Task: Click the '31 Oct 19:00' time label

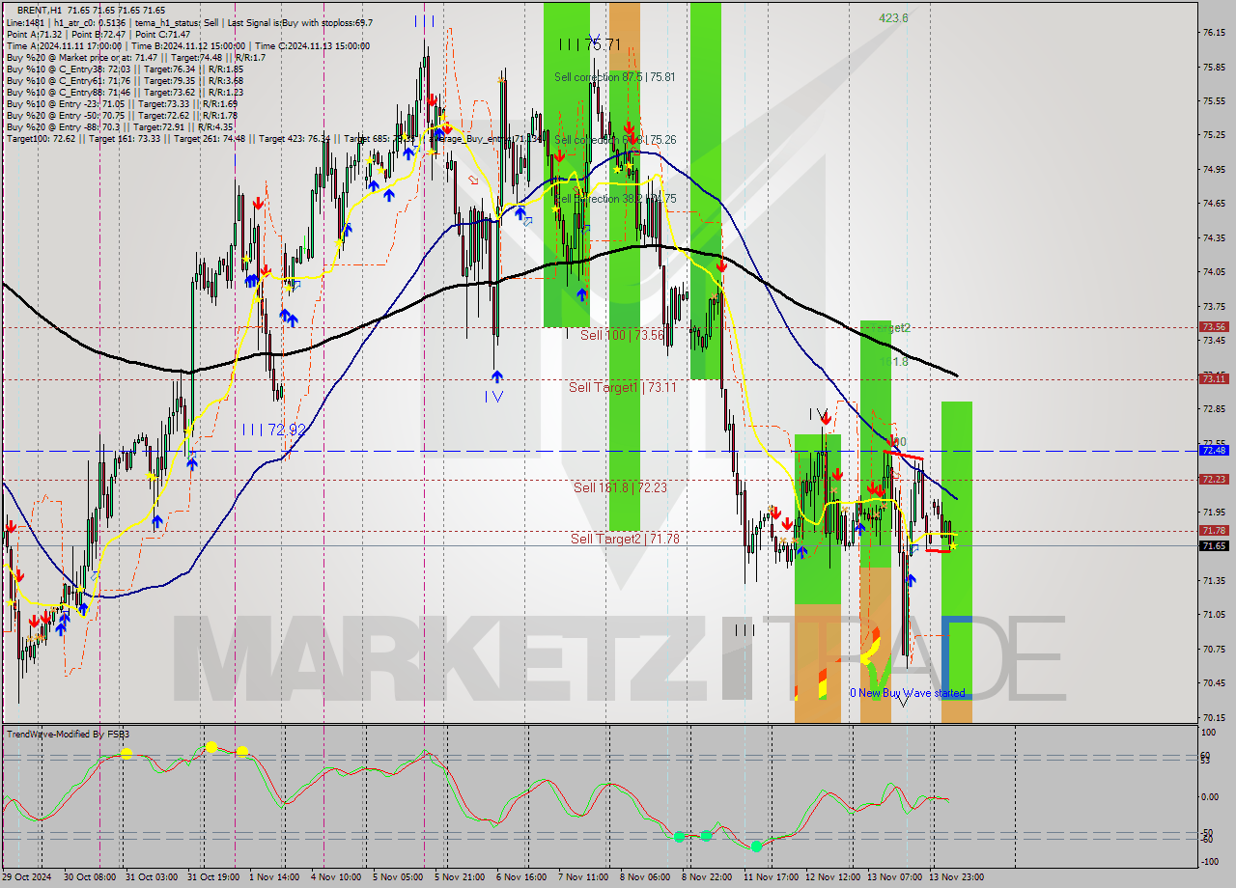Action: [x=214, y=877]
